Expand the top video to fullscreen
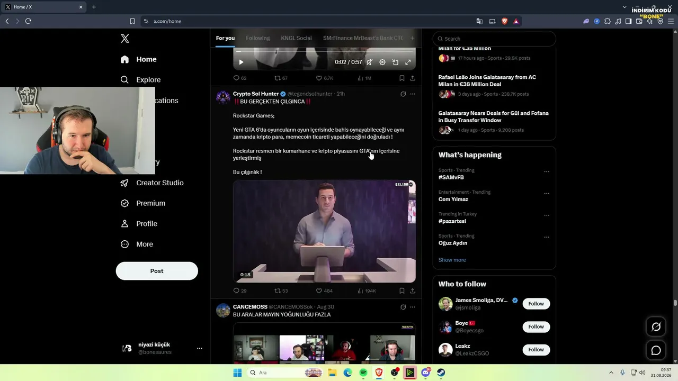This screenshot has height=381, width=678. (408, 62)
